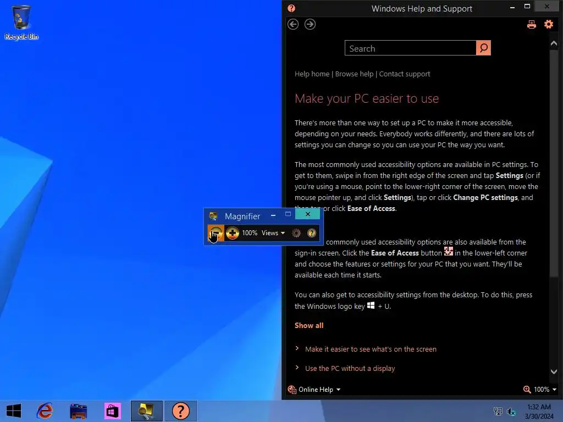Open Help and Support options gear

[x=549, y=24]
